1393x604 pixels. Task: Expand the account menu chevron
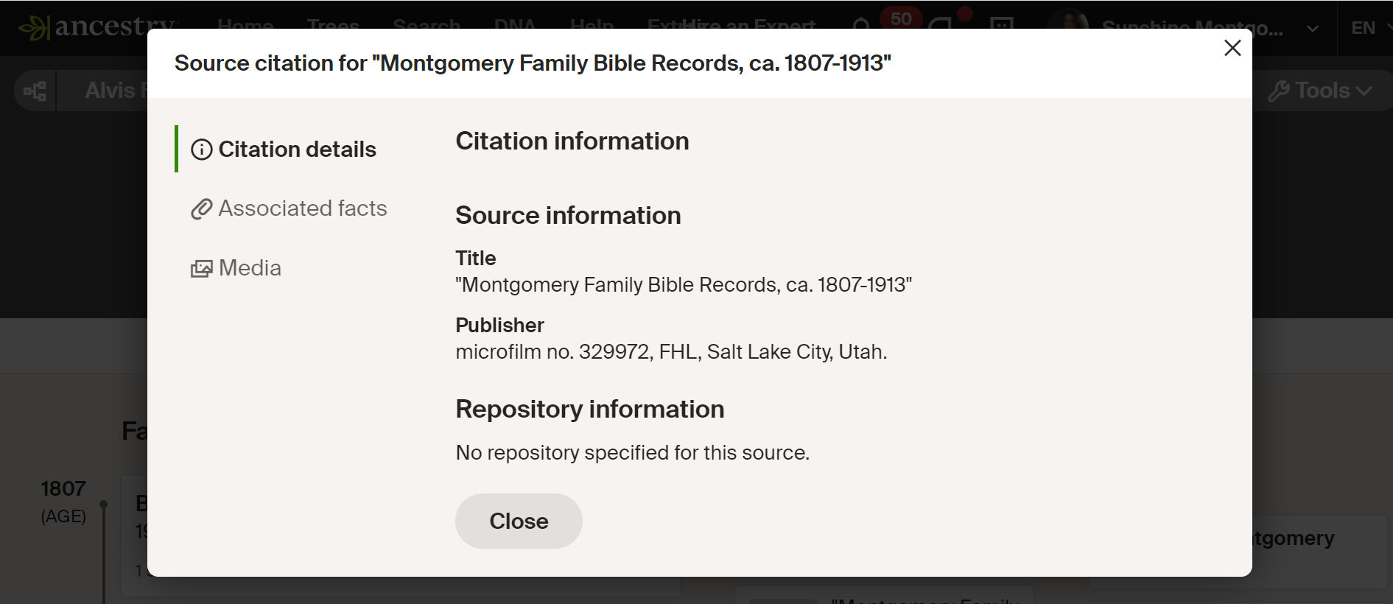click(x=1313, y=29)
